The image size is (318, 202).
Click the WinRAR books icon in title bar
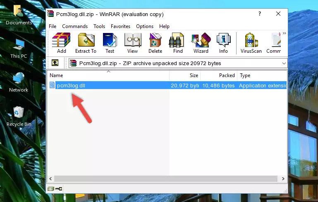click(50, 14)
